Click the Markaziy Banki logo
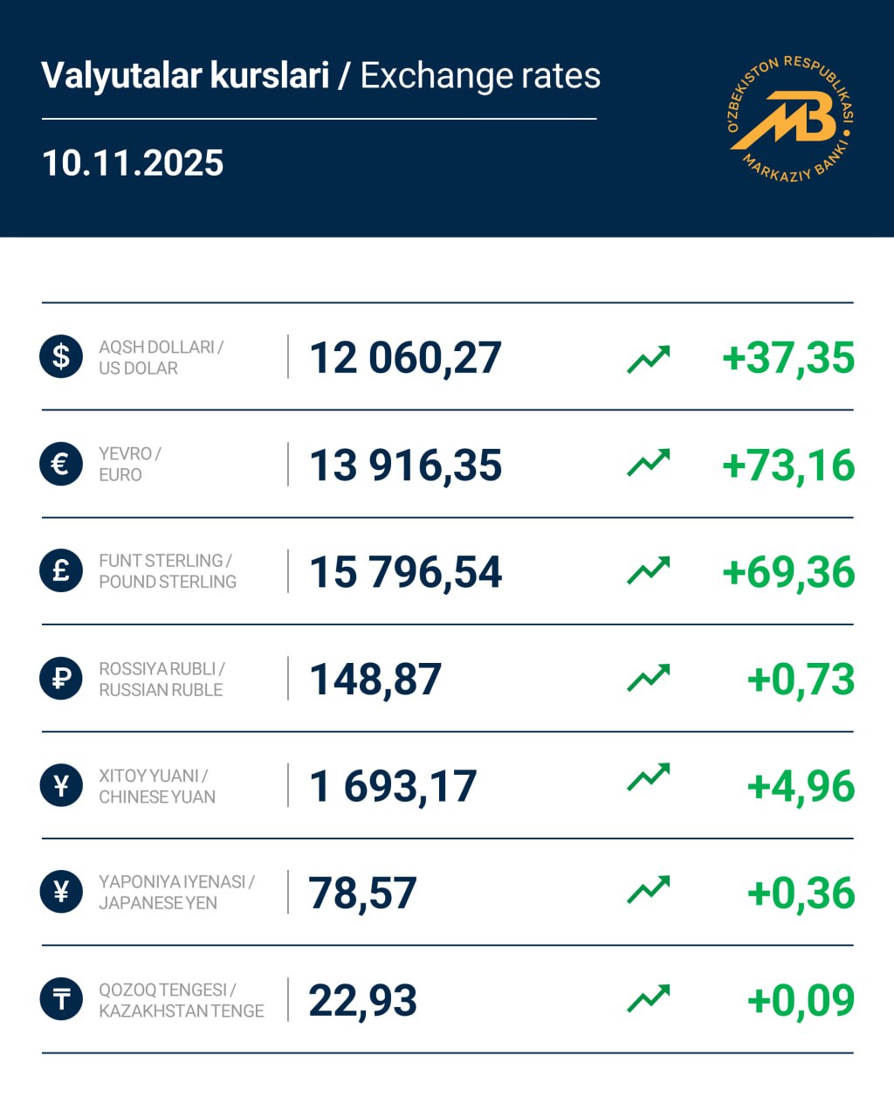Screen dimensions: 894x1118 click(789, 120)
